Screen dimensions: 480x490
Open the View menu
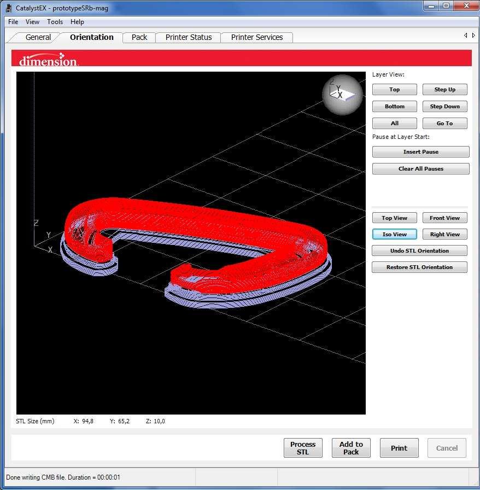(x=32, y=22)
